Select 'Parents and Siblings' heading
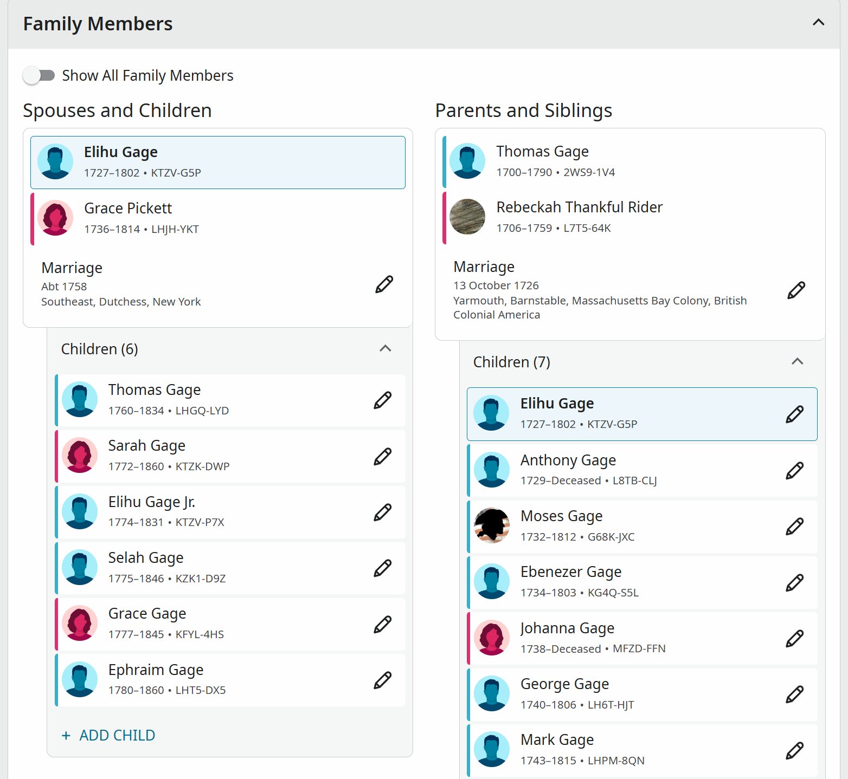 point(524,111)
